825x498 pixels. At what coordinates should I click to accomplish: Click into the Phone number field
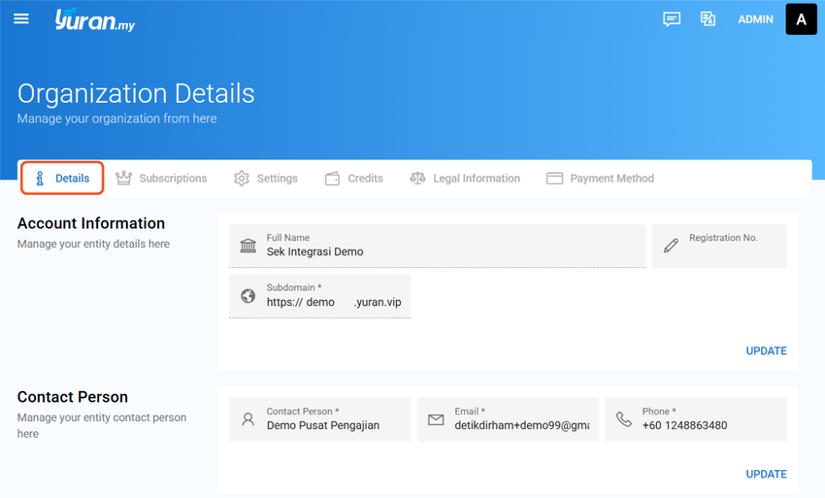696,419
